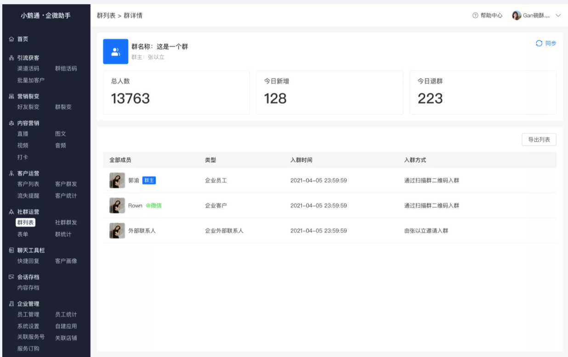568x357 pixels.
Task: Click the 引流获客 section icon
Action: tap(11, 58)
